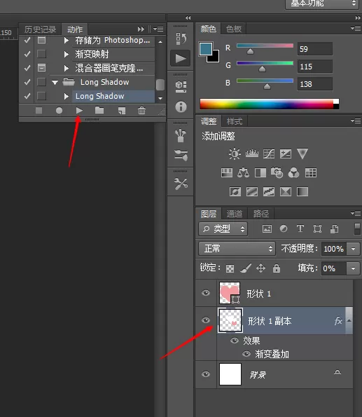
Task: Collapse the Long Shadow action set
Action: coord(55,83)
